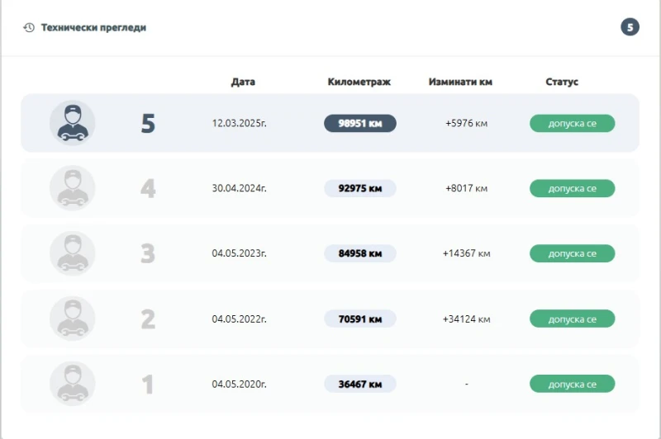The height and width of the screenshot is (439, 661).
Task: Click допуска се status for 04.05.2023
Action: pos(572,253)
